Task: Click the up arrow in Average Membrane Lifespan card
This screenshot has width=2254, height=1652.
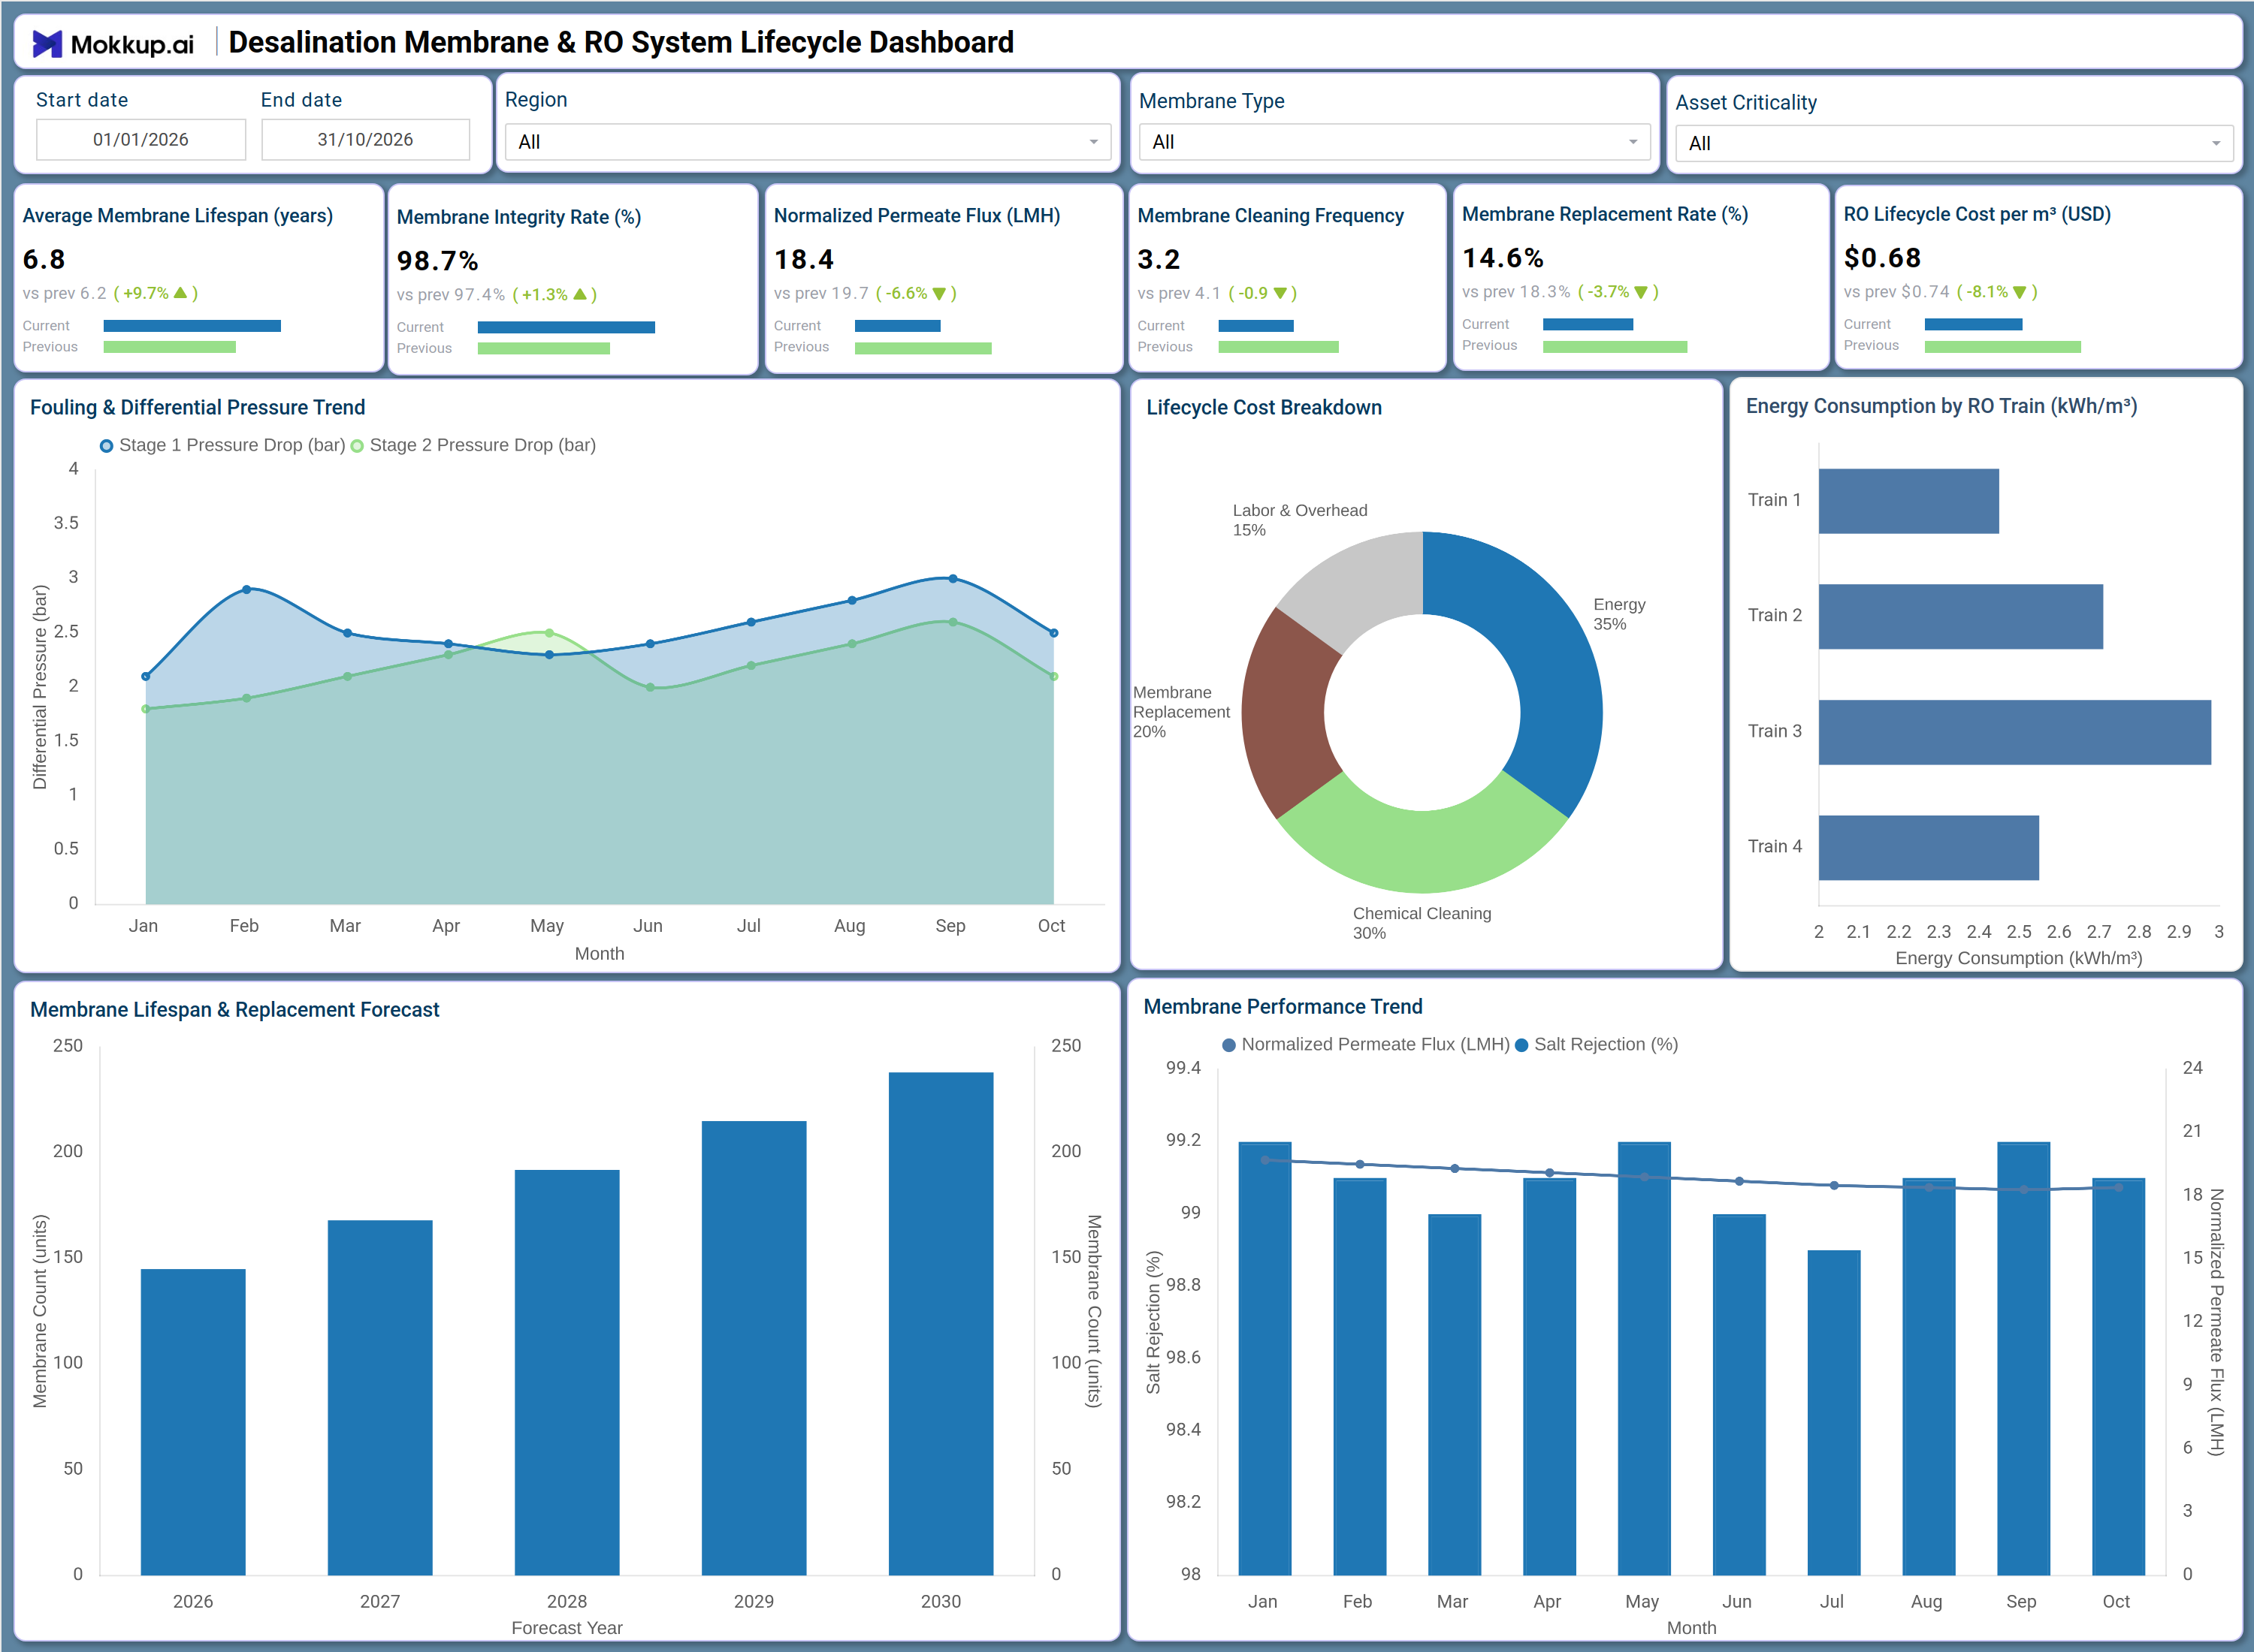Action: [x=180, y=293]
